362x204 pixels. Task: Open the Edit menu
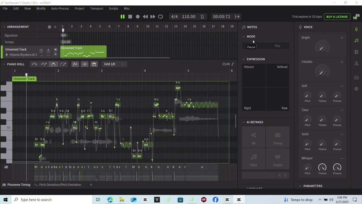pyautogui.click(x=16, y=8)
